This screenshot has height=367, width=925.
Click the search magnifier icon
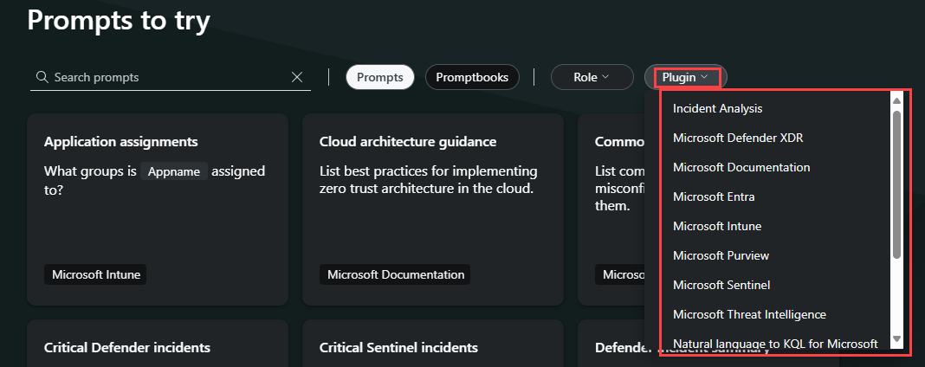click(x=42, y=77)
